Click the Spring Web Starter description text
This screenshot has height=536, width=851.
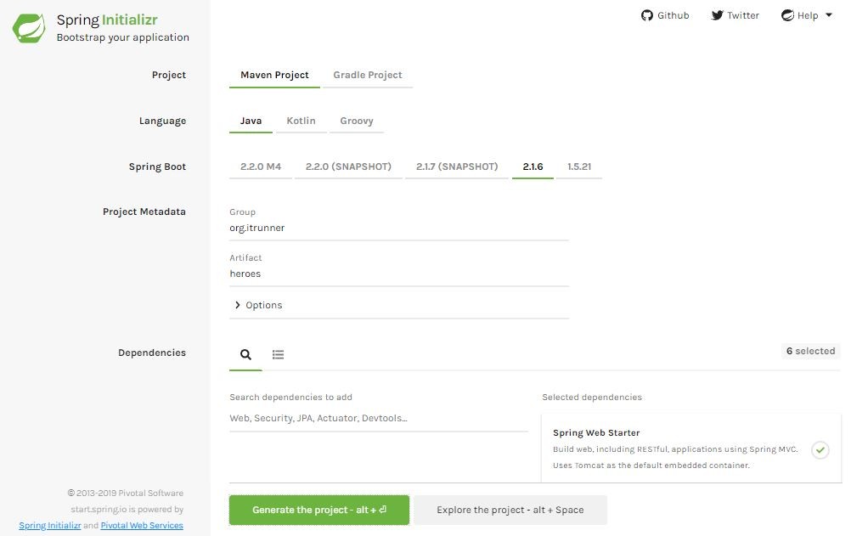(675, 457)
